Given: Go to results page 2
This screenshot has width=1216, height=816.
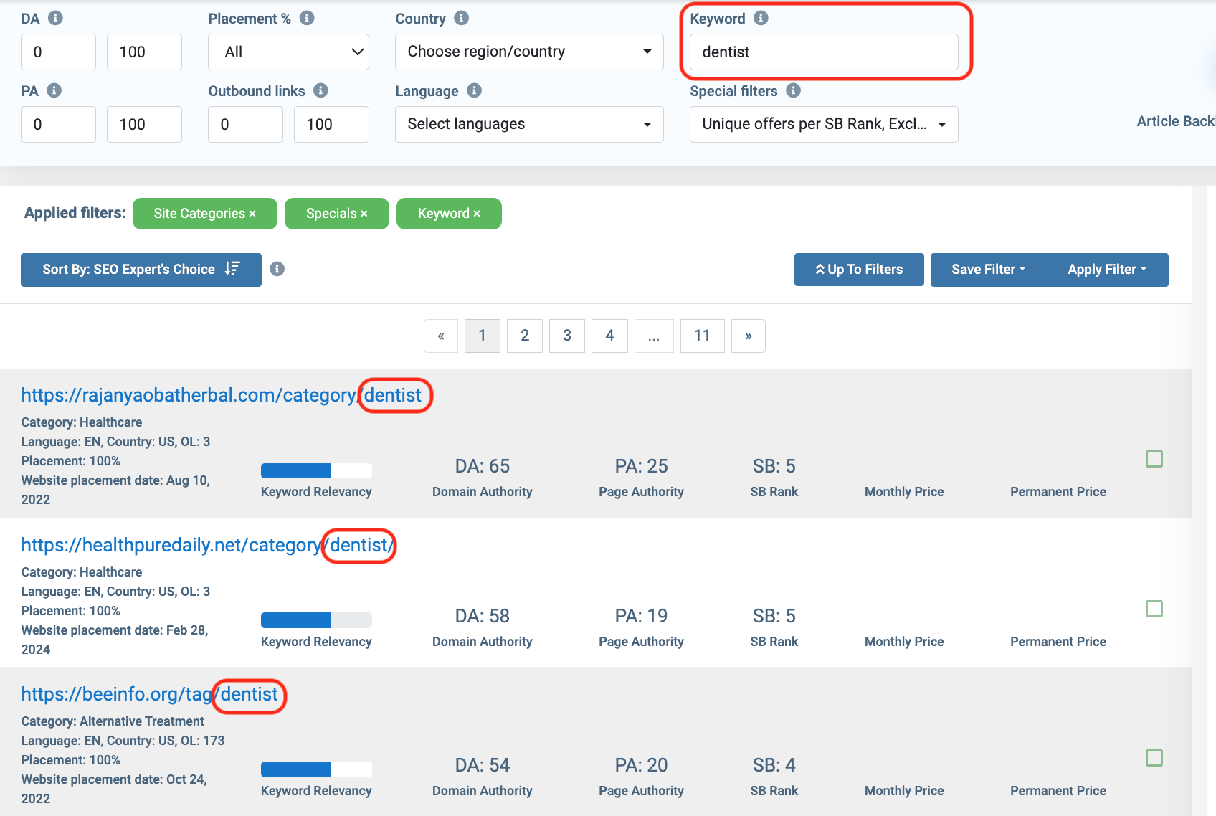Looking at the screenshot, I should pyautogui.click(x=525, y=336).
